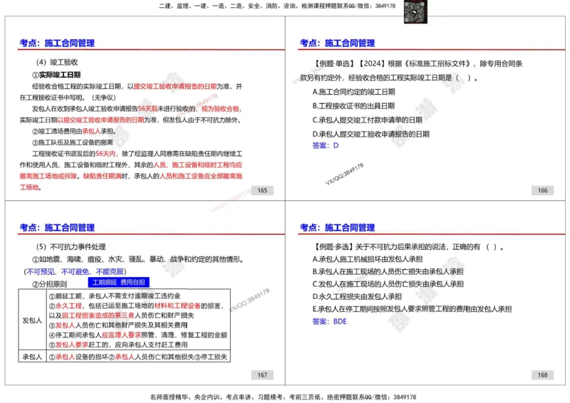This screenshot has height=403, width=570.
Task: Select the 考点：施工合同管理 heading on slide 168
Action: [x=337, y=227]
